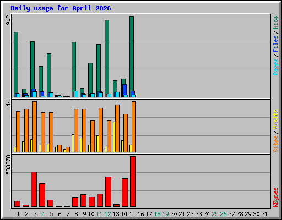Click the 'Pages' legend label
Screen dimensions: 282x220
[276, 67]
